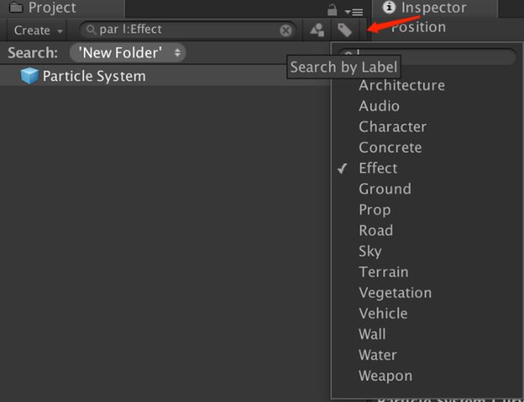Uncheck the Effect label
The width and height of the screenshot is (524, 402).
(x=378, y=168)
